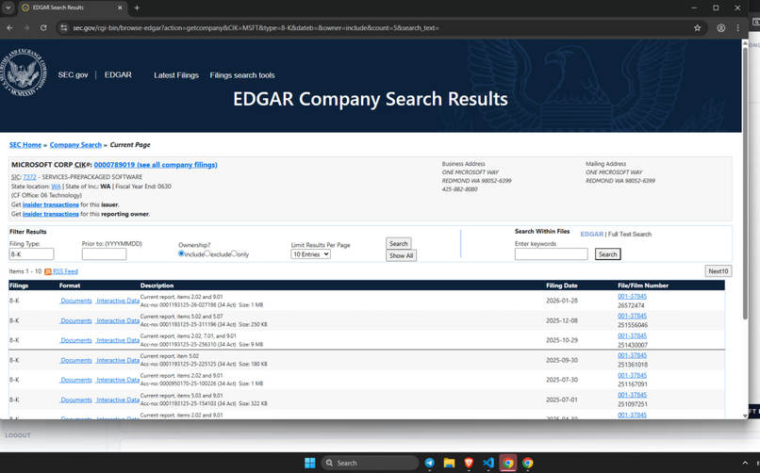Image resolution: width=760 pixels, height=473 pixels.
Task: Open Documents for the 2026-01-28 filing
Action: (76, 301)
